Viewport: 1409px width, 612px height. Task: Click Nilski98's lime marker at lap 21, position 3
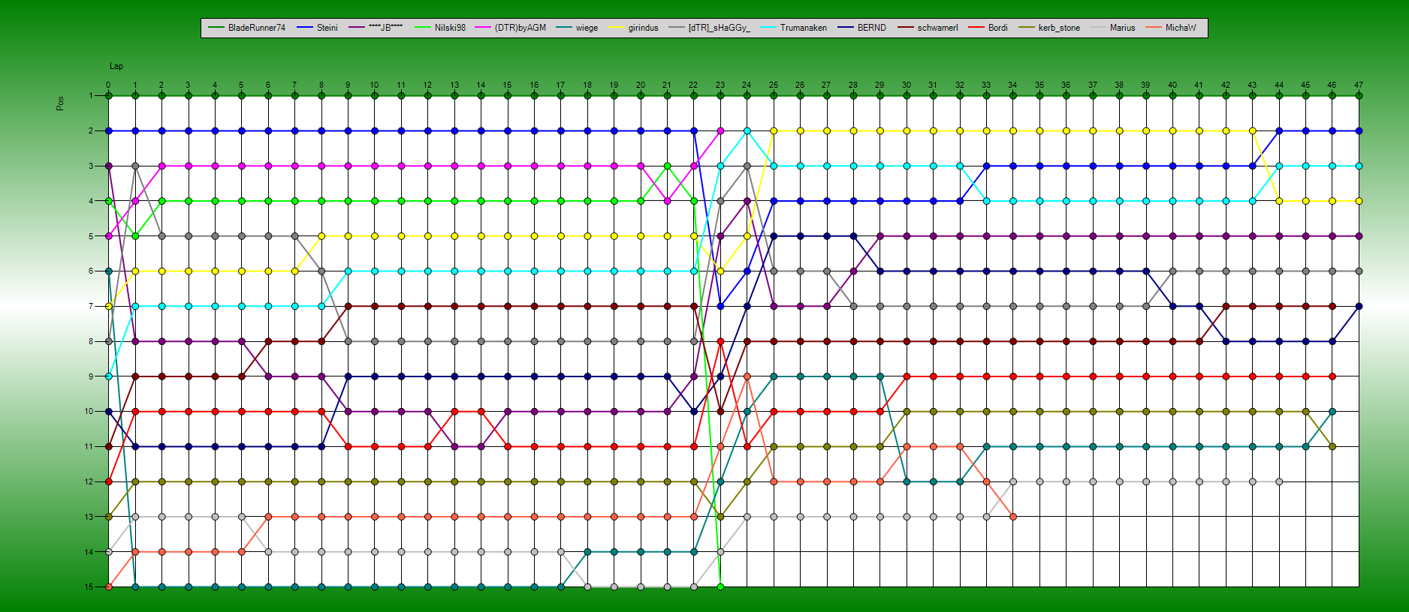tap(667, 166)
